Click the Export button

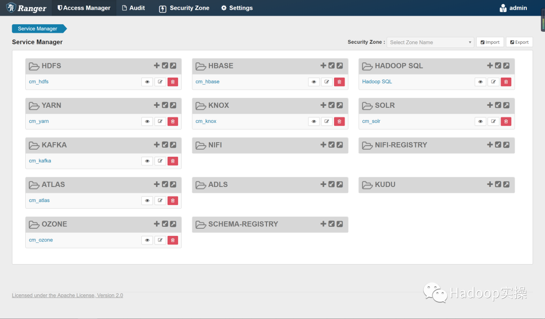(519, 42)
